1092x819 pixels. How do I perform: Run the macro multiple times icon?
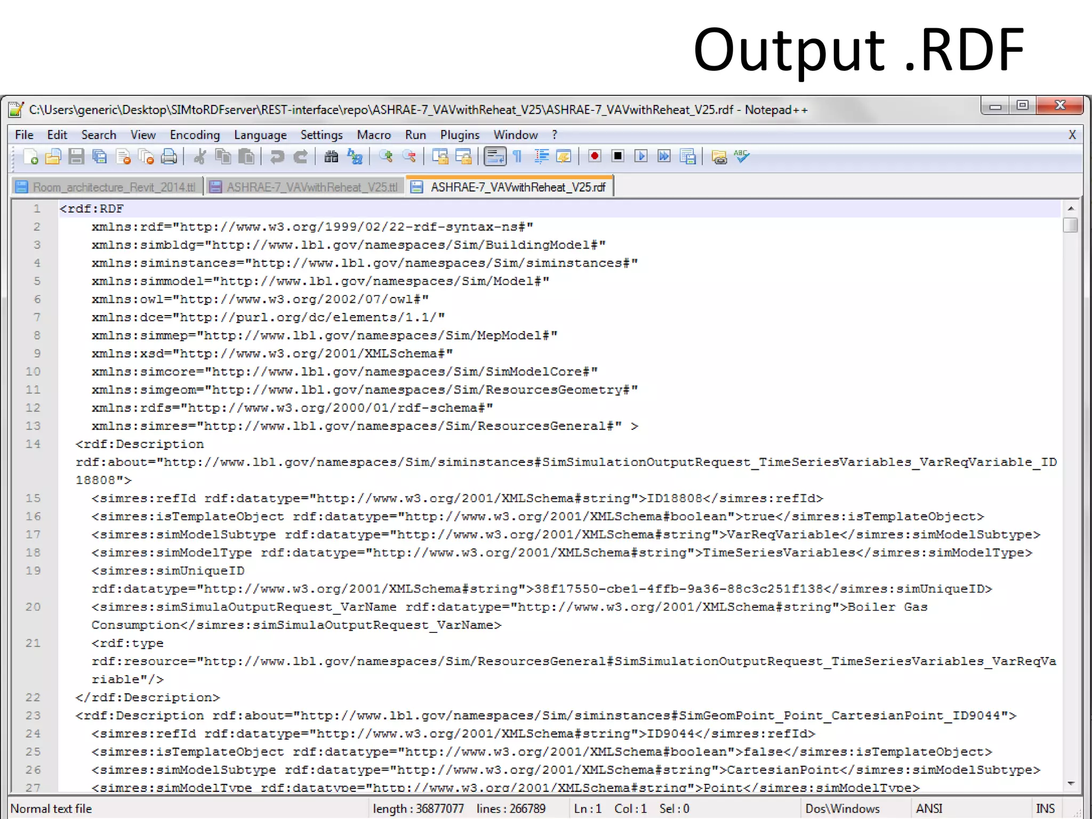tap(664, 156)
